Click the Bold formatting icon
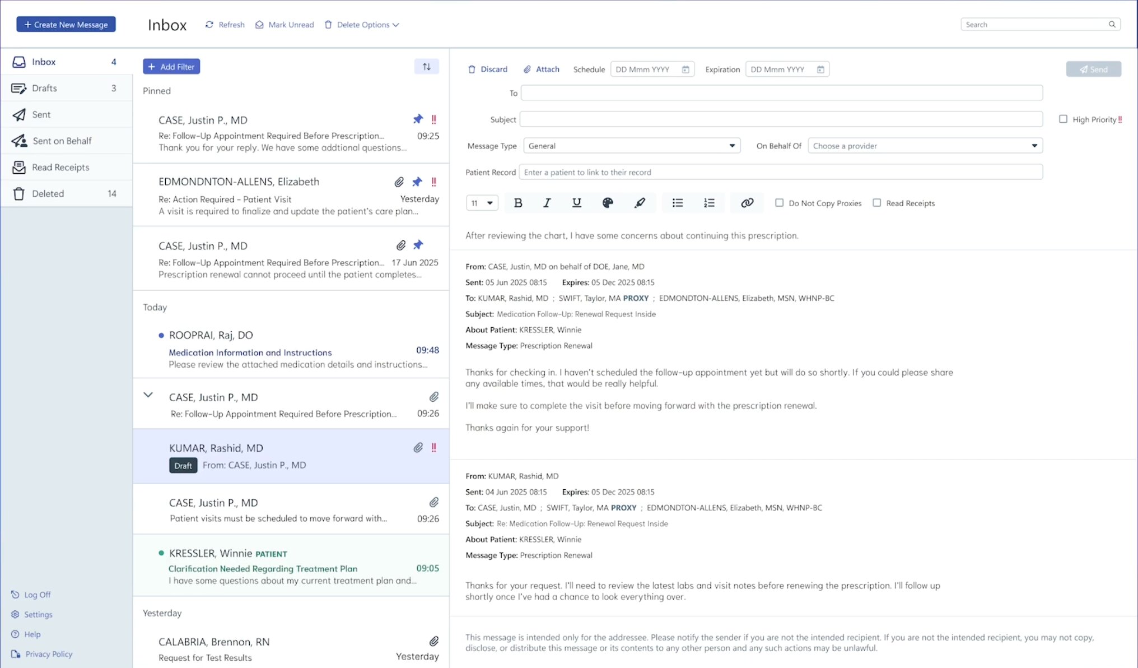 point(518,203)
